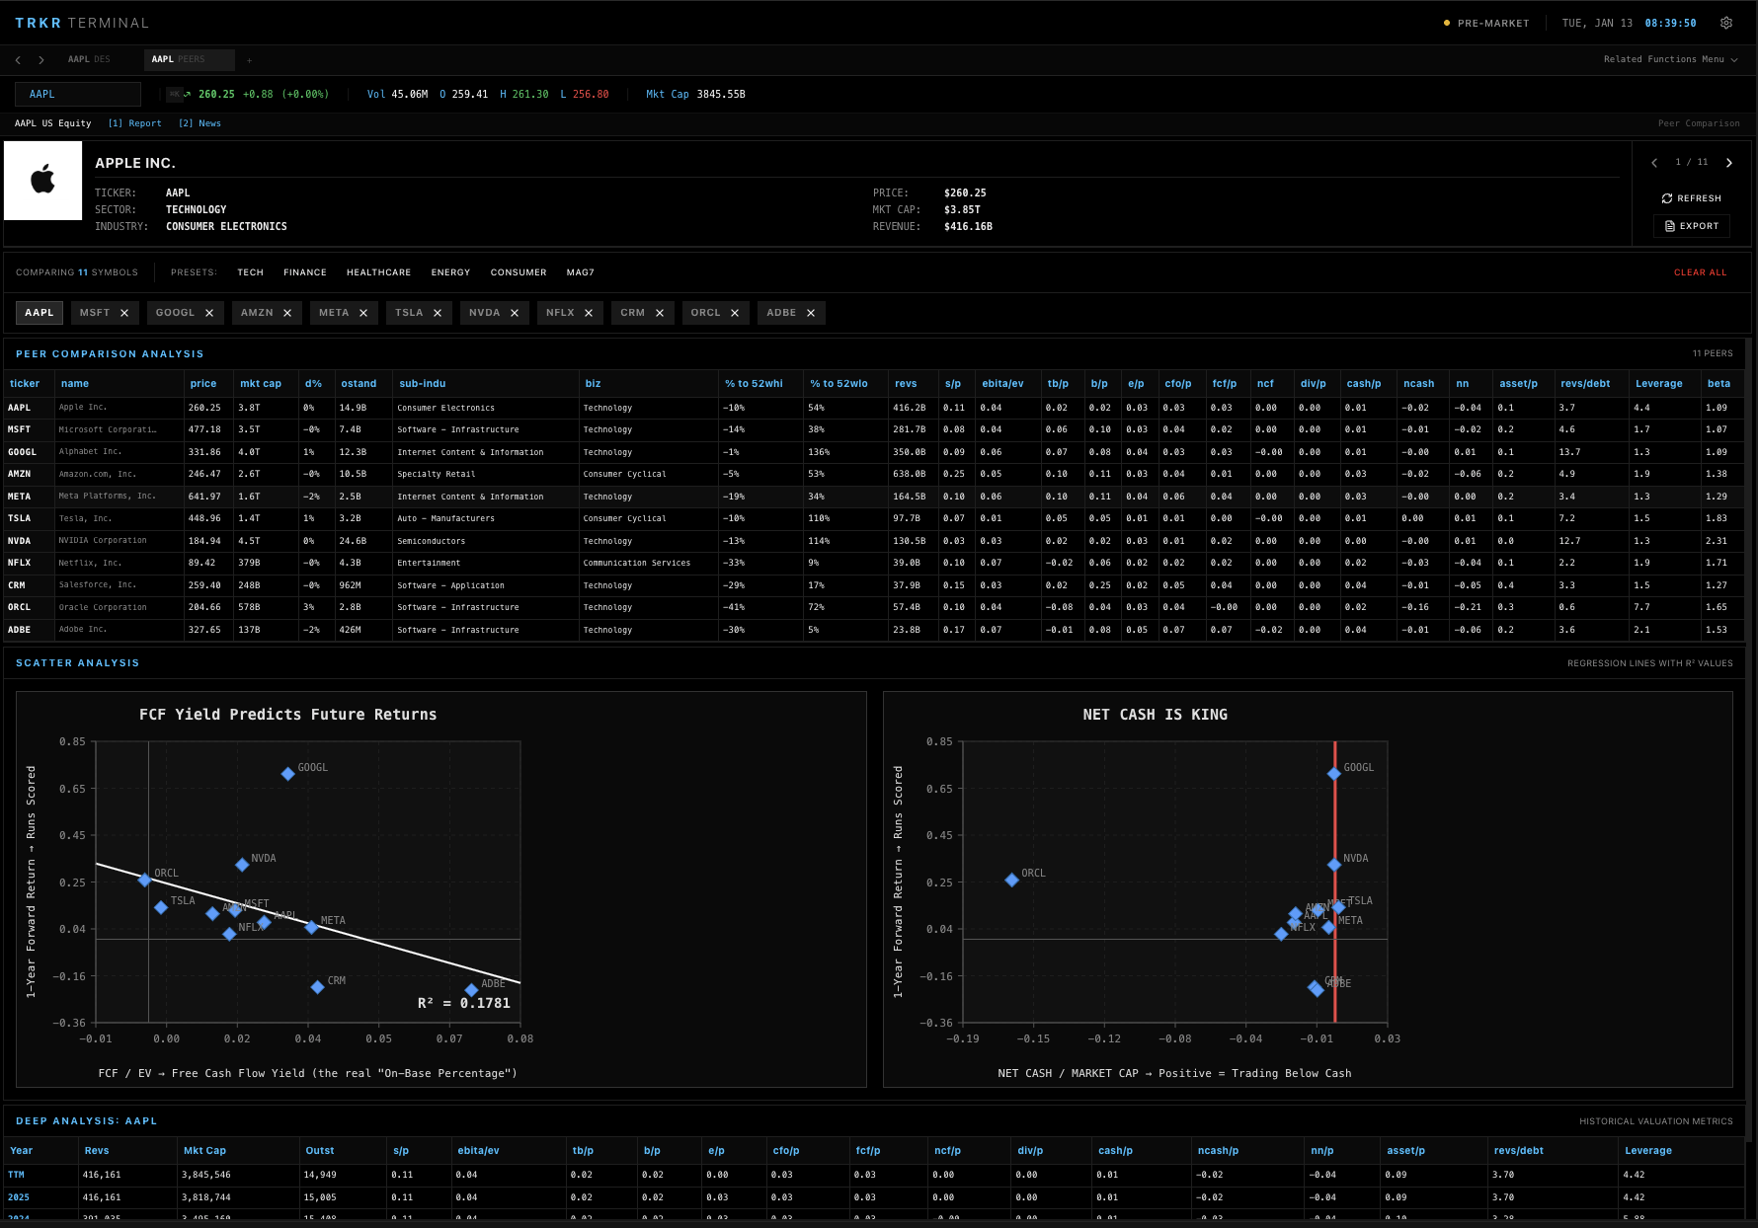This screenshot has width=1758, height=1228.
Task: Remove NVDA chip using its X icon
Action: (515, 313)
